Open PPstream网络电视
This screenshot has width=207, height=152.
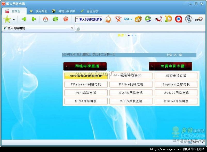tap(86, 84)
